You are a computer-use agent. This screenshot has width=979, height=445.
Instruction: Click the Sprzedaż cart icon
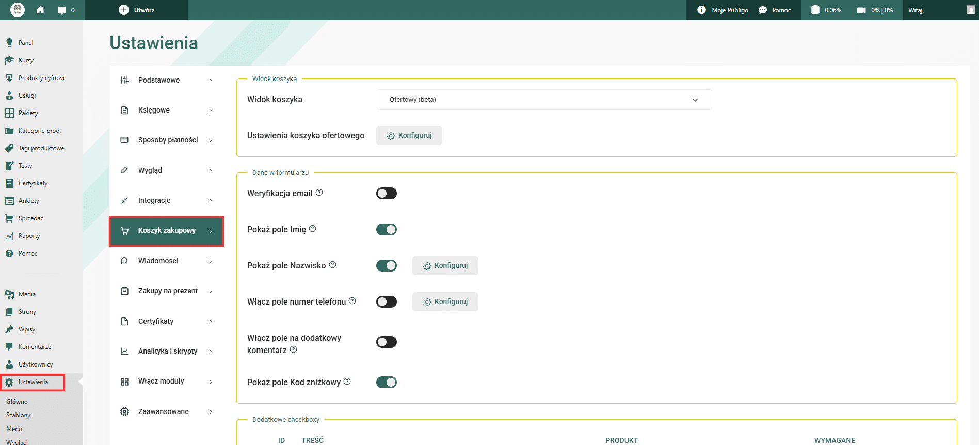click(x=9, y=218)
